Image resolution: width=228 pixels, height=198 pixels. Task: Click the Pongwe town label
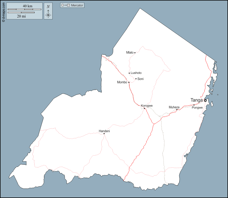pos(197,107)
